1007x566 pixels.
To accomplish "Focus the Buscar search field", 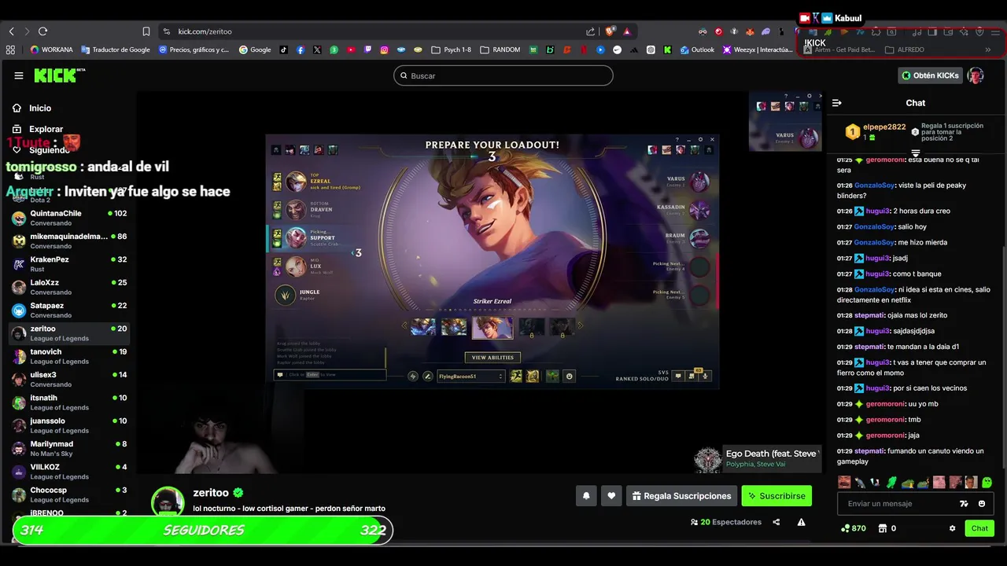I will pos(503,75).
